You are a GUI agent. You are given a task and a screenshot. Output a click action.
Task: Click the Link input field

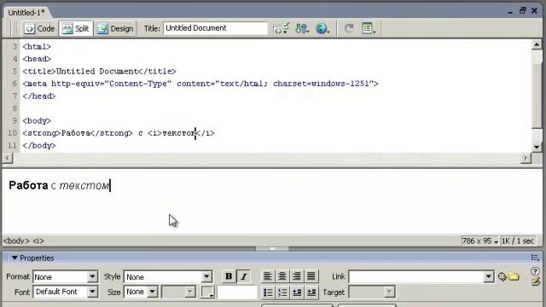[416, 276]
